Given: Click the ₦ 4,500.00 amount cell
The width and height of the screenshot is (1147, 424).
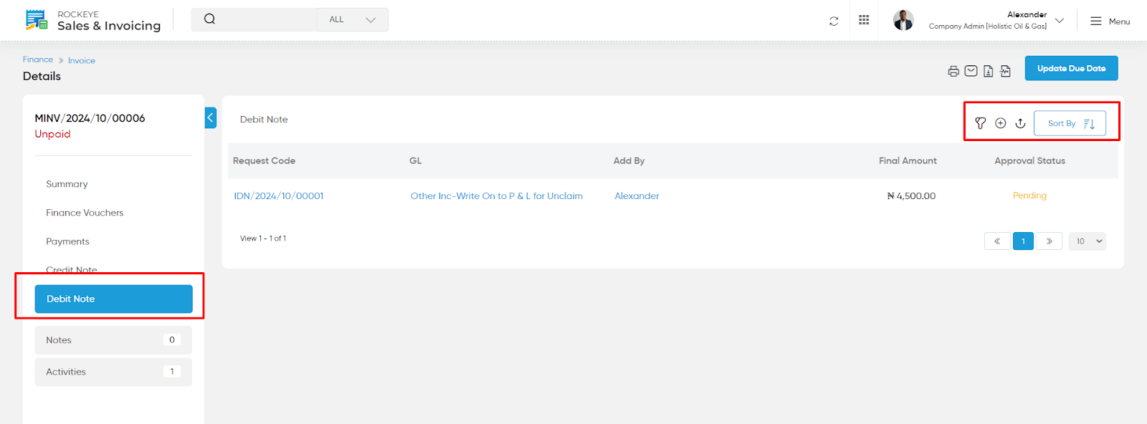Looking at the screenshot, I should 911,196.
